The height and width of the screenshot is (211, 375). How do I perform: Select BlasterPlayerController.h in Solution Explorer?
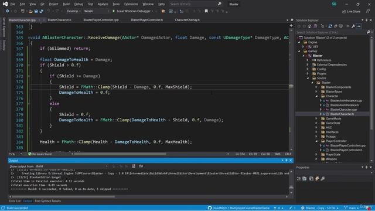346,150
